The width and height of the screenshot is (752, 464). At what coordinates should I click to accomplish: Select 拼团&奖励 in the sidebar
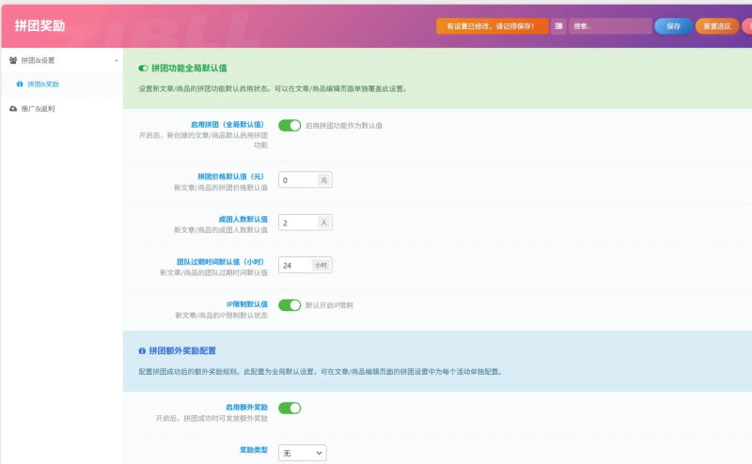[x=62, y=85]
